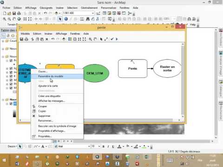Click the Italic I button in drawing toolbar
This screenshot has height=167, width=223.
click(x=108, y=147)
